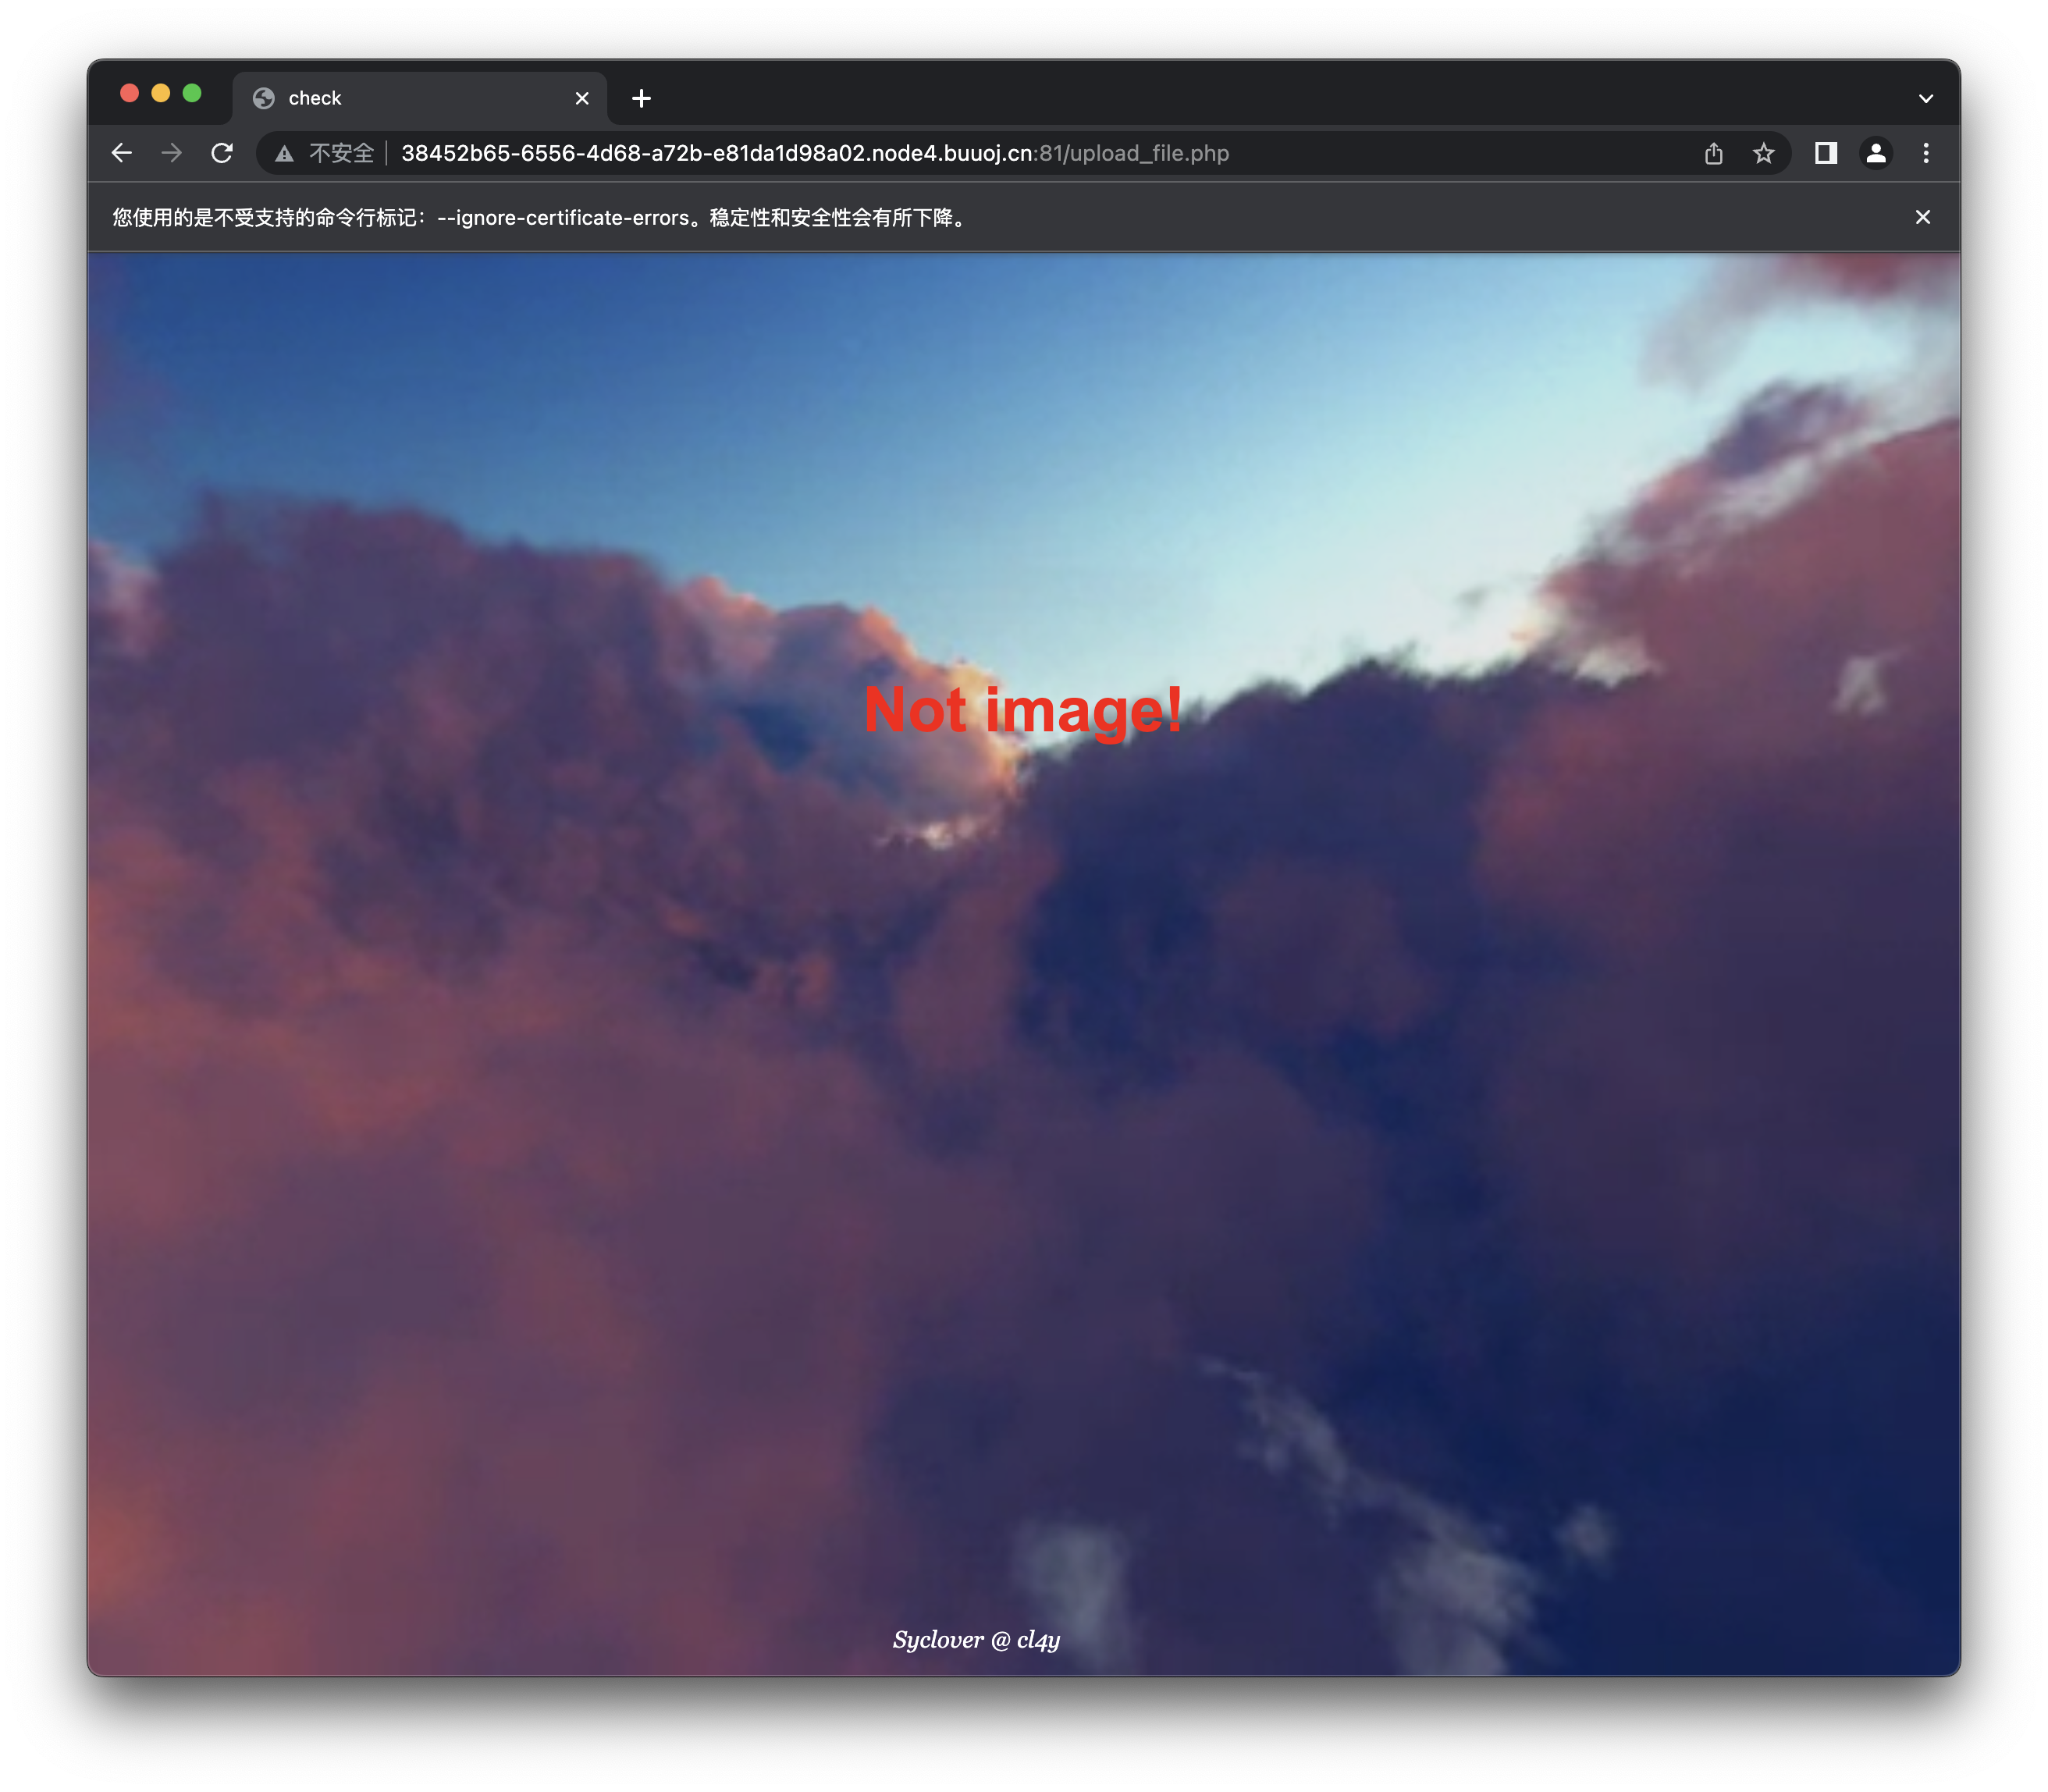Open a new tab with plus
This screenshot has height=1792, width=2048.
(642, 98)
